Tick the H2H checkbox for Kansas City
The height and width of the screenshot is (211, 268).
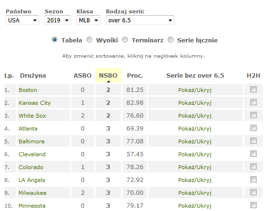(x=253, y=102)
